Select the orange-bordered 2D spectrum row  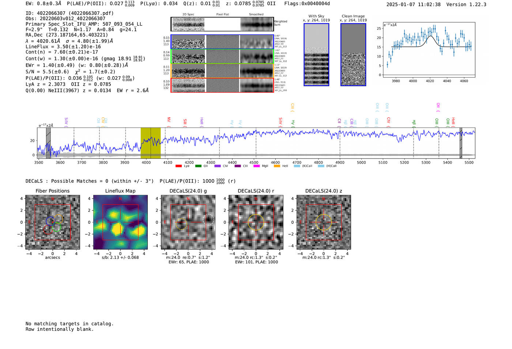tap(222, 71)
